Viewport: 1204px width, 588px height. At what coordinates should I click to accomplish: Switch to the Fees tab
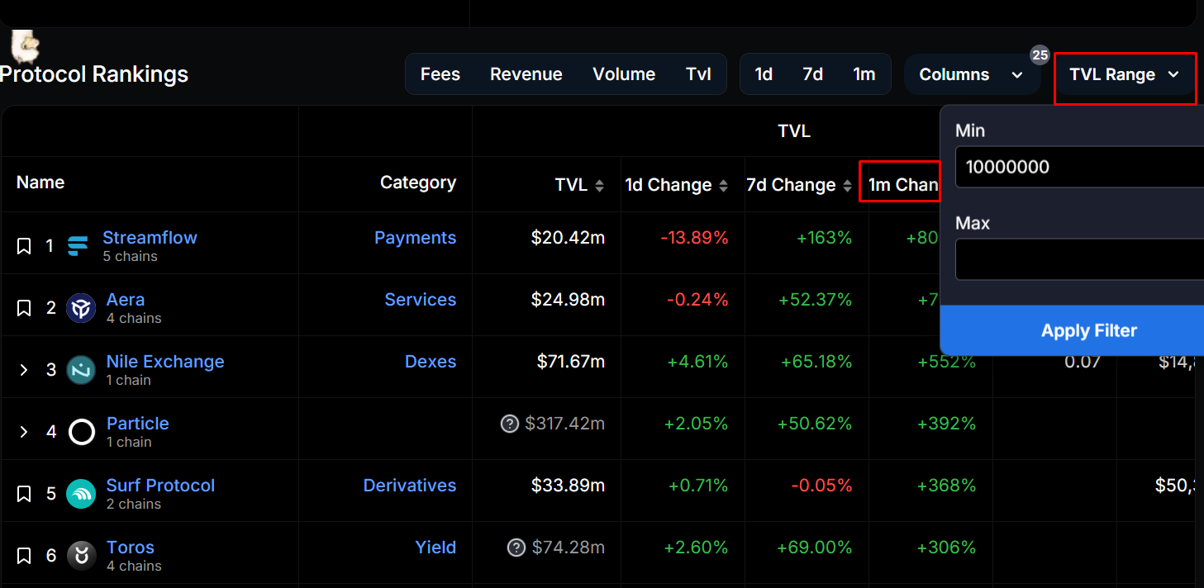pyautogui.click(x=440, y=73)
